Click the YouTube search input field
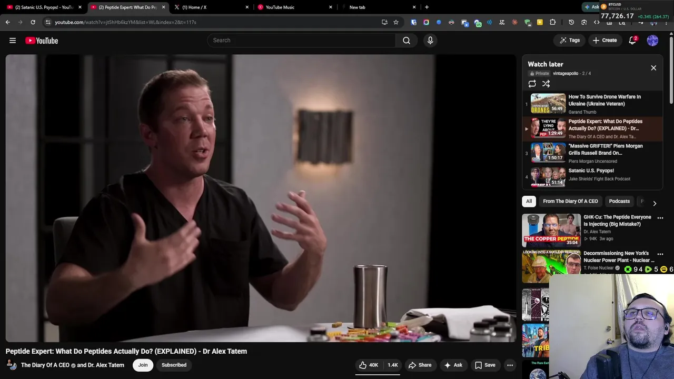Screen dimensions: 674x379 coord(301,41)
